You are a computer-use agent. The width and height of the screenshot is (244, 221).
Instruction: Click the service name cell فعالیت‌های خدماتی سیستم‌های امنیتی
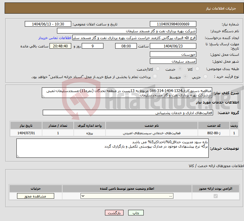point(151,133)
